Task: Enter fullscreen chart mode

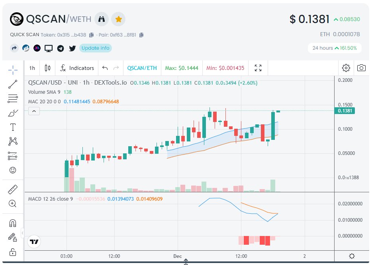Action: click(x=258, y=68)
